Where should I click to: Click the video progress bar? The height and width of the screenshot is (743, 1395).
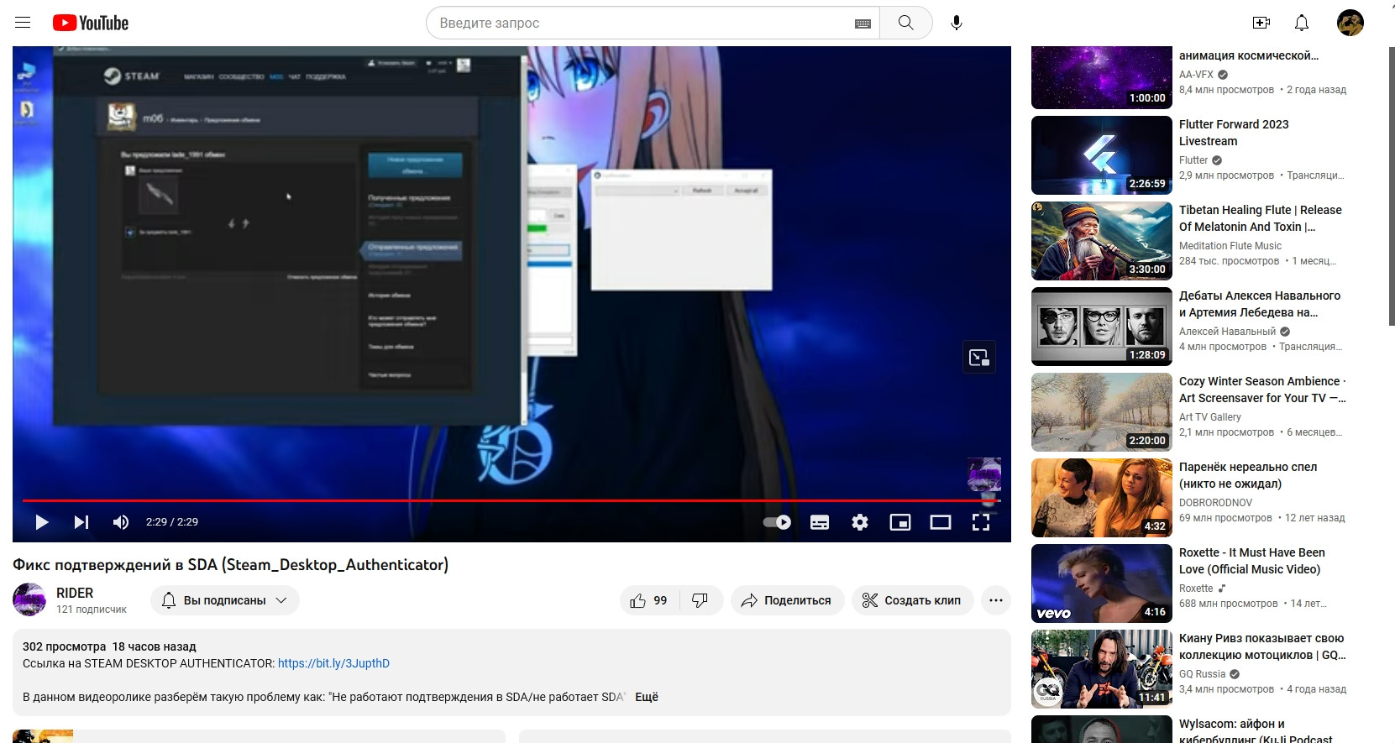point(511,500)
